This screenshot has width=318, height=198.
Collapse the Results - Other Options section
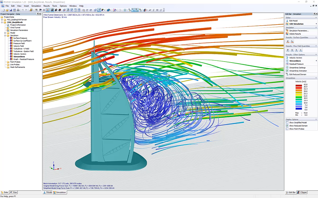[x=316, y=54]
